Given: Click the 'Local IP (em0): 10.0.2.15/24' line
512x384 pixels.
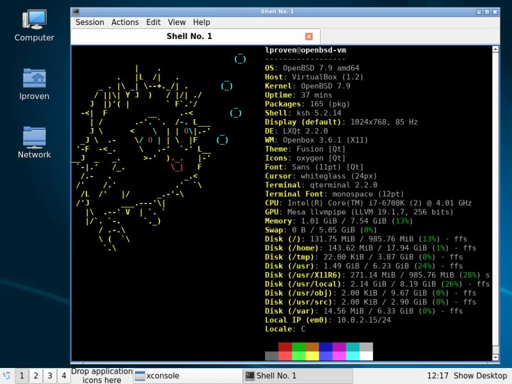Looking at the screenshot, I should (x=328, y=320).
